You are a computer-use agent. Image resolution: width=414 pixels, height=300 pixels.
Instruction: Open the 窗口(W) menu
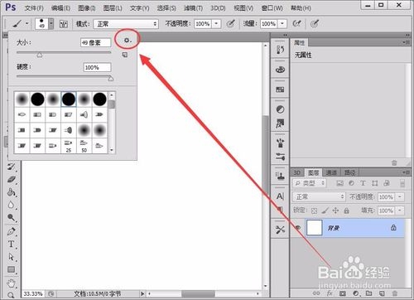point(272,8)
